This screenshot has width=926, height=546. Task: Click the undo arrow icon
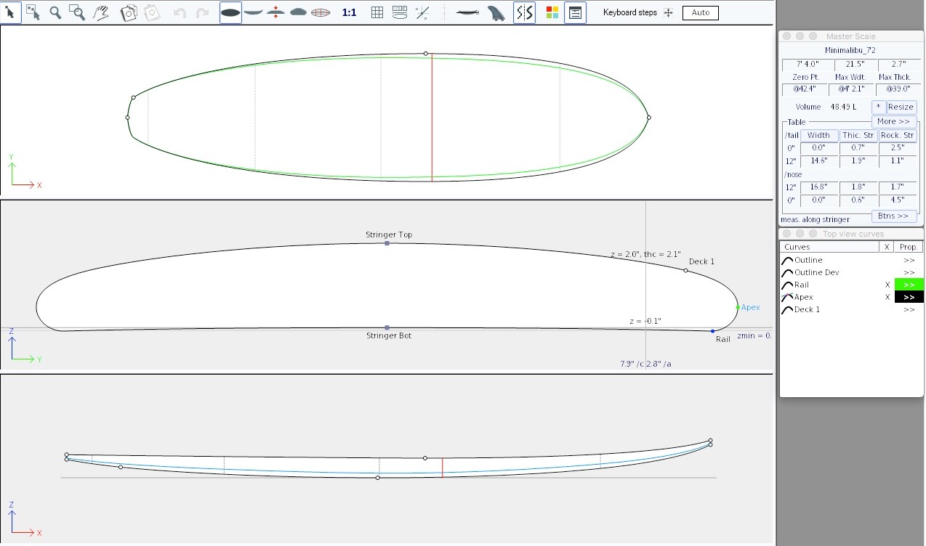[x=178, y=12]
